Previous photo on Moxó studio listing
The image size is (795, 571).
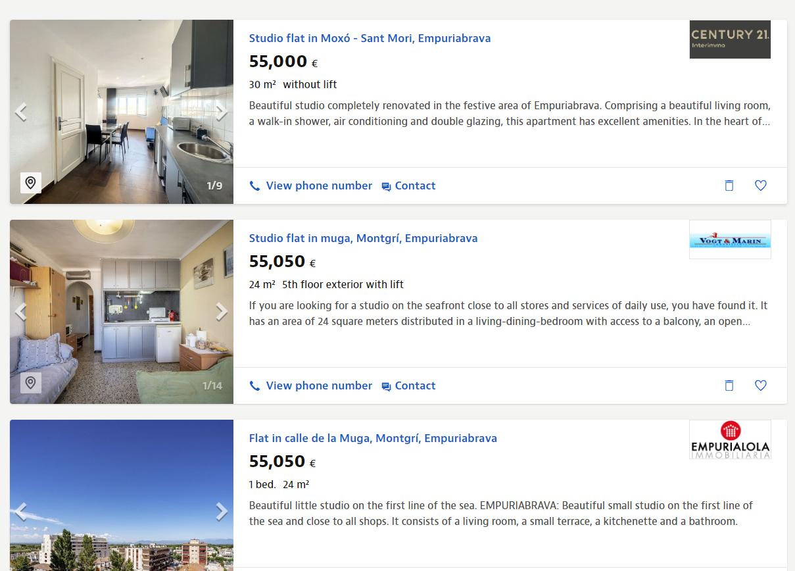point(21,112)
